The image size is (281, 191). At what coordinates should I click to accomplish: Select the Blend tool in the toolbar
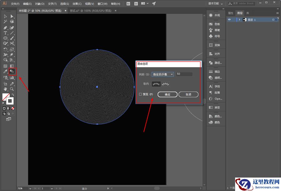(x=12, y=72)
